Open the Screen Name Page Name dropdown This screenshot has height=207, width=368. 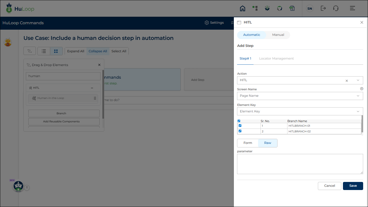point(300,96)
